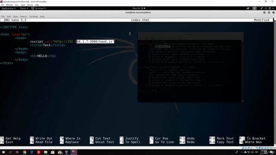
Task: Click Cut Text shortcut label
Action: [x=103, y=139]
